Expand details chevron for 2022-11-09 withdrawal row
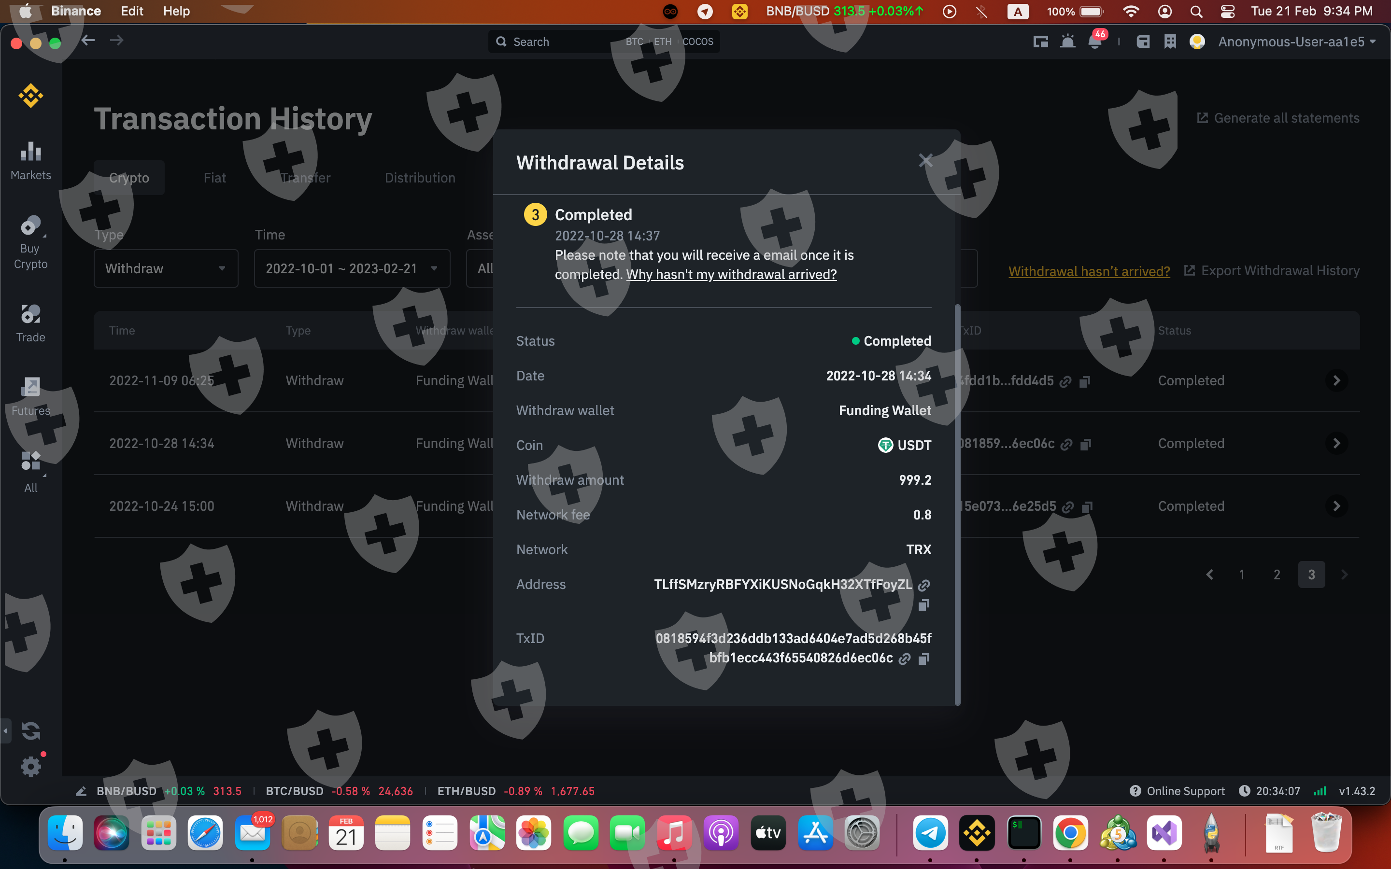Image resolution: width=1391 pixels, height=869 pixels. pos(1336,380)
